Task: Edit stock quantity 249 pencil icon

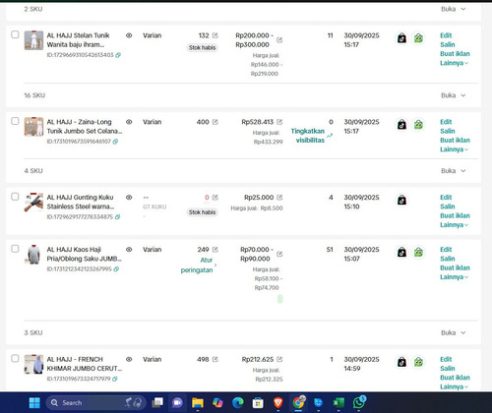Action: [215, 250]
